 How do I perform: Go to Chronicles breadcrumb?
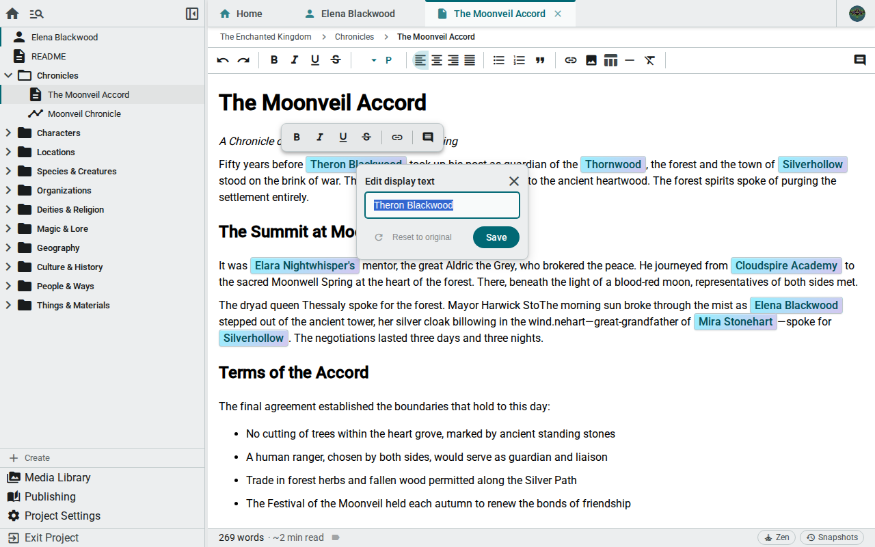point(355,37)
